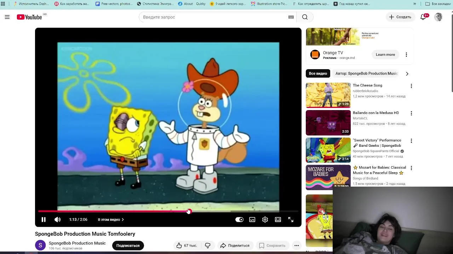Open SpongeBob Production Music channel name
The image size is (453, 254).
[77, 243]
